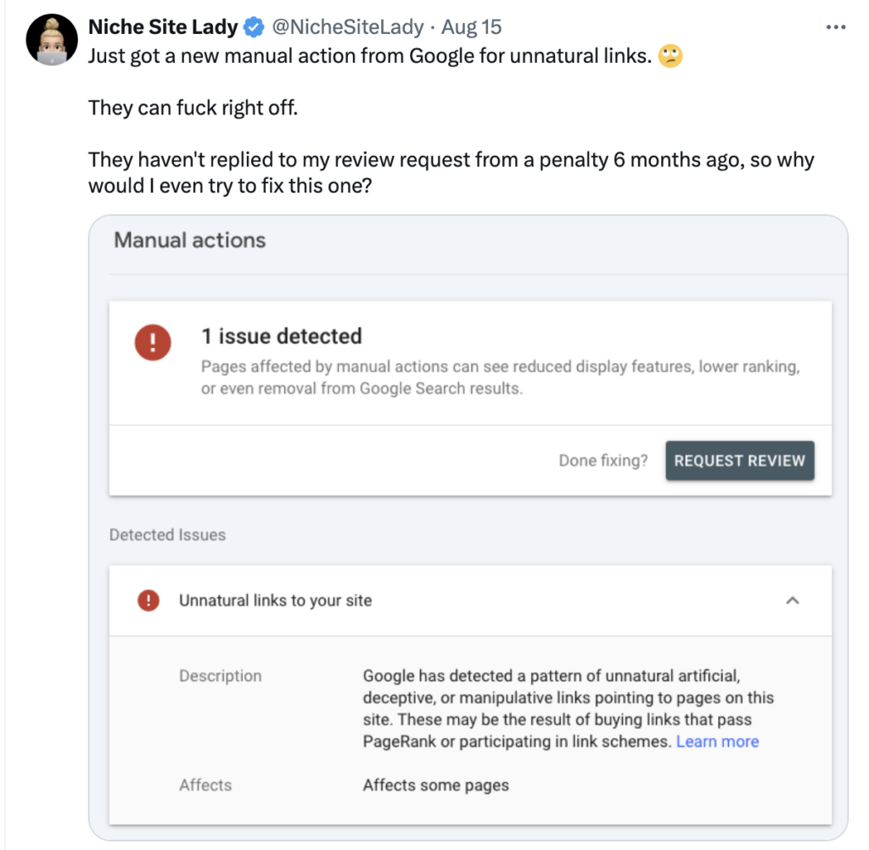Click the 1 issue detected title
The height and width of the screenshot is (850, 869).
click(282, 336)
